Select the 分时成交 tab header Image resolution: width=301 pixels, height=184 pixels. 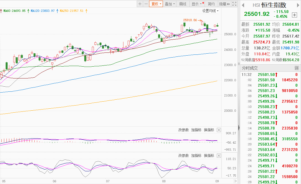[250, 68]
